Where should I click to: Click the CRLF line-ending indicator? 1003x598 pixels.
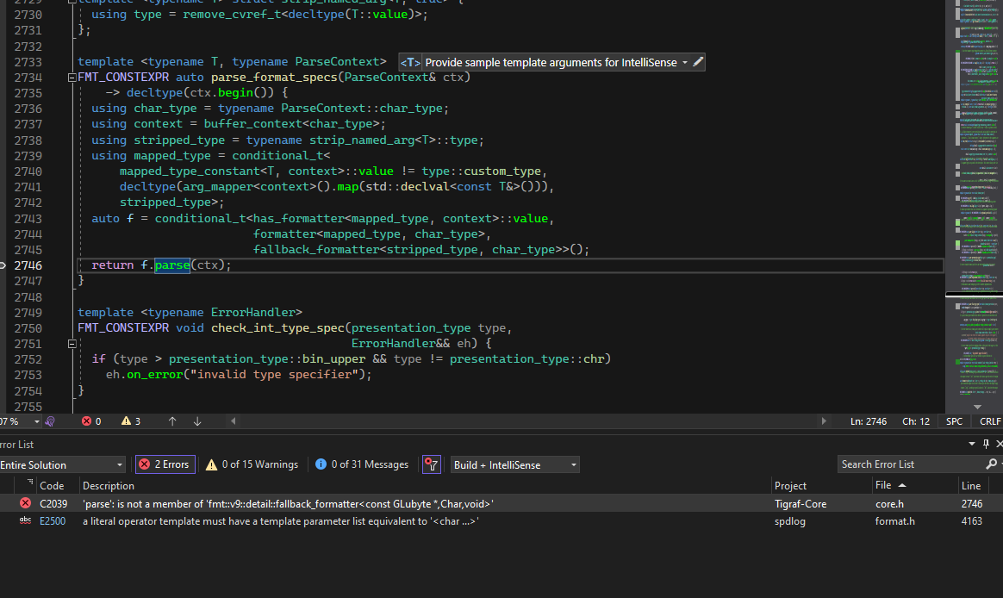point(989,421)
